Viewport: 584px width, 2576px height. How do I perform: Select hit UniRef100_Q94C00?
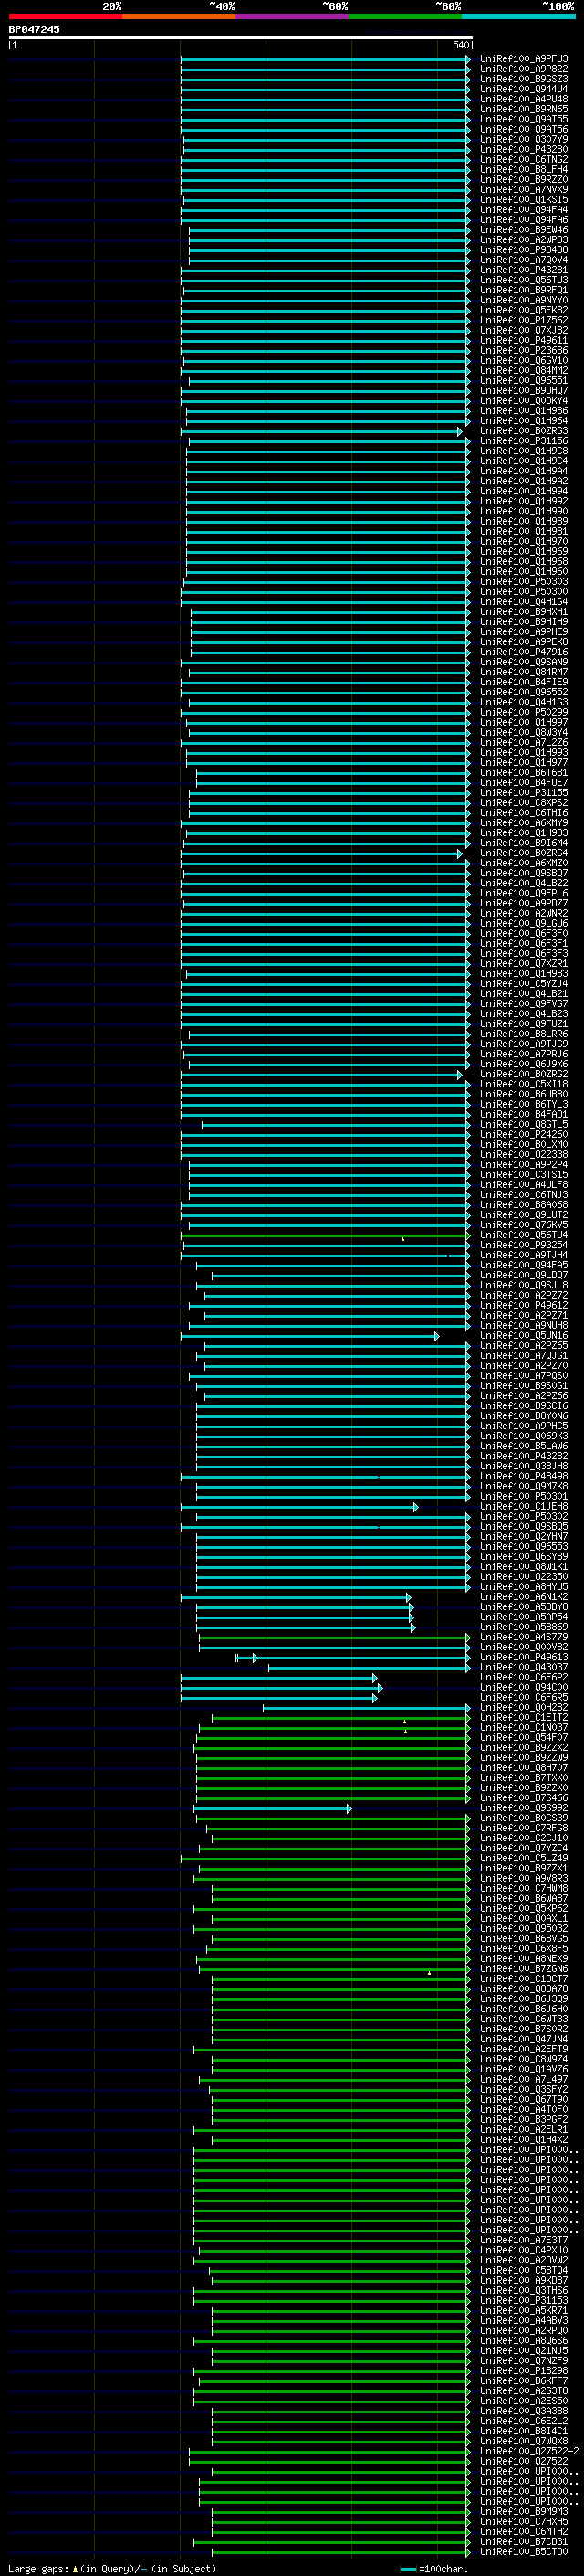point(524,1687)
